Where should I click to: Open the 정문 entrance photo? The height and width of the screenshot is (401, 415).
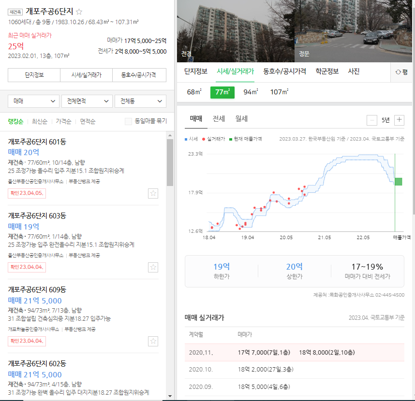coord(354,31)
